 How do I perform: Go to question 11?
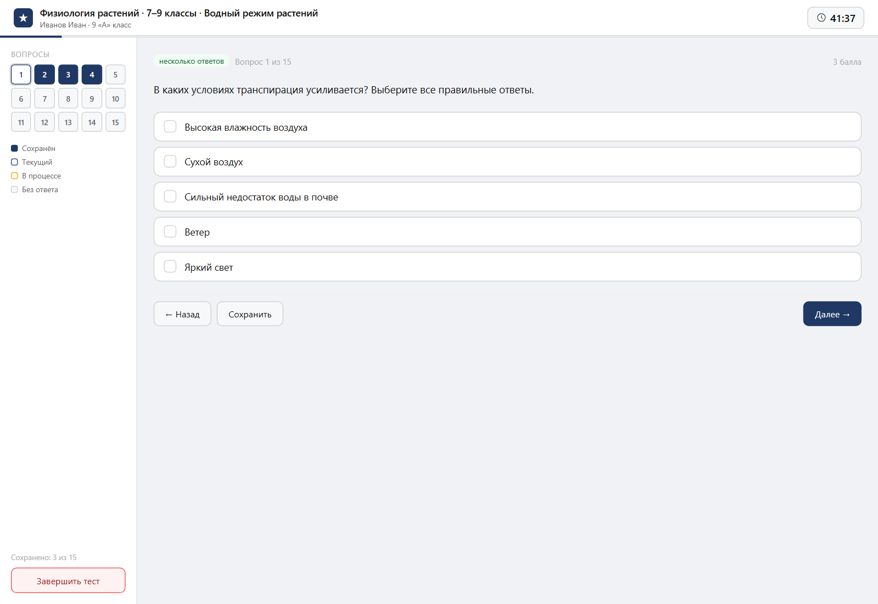pos(21,122)
